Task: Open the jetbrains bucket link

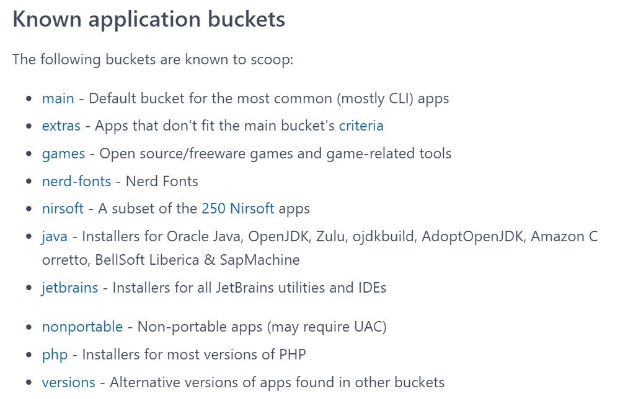Action: click(x=69, y=288)
